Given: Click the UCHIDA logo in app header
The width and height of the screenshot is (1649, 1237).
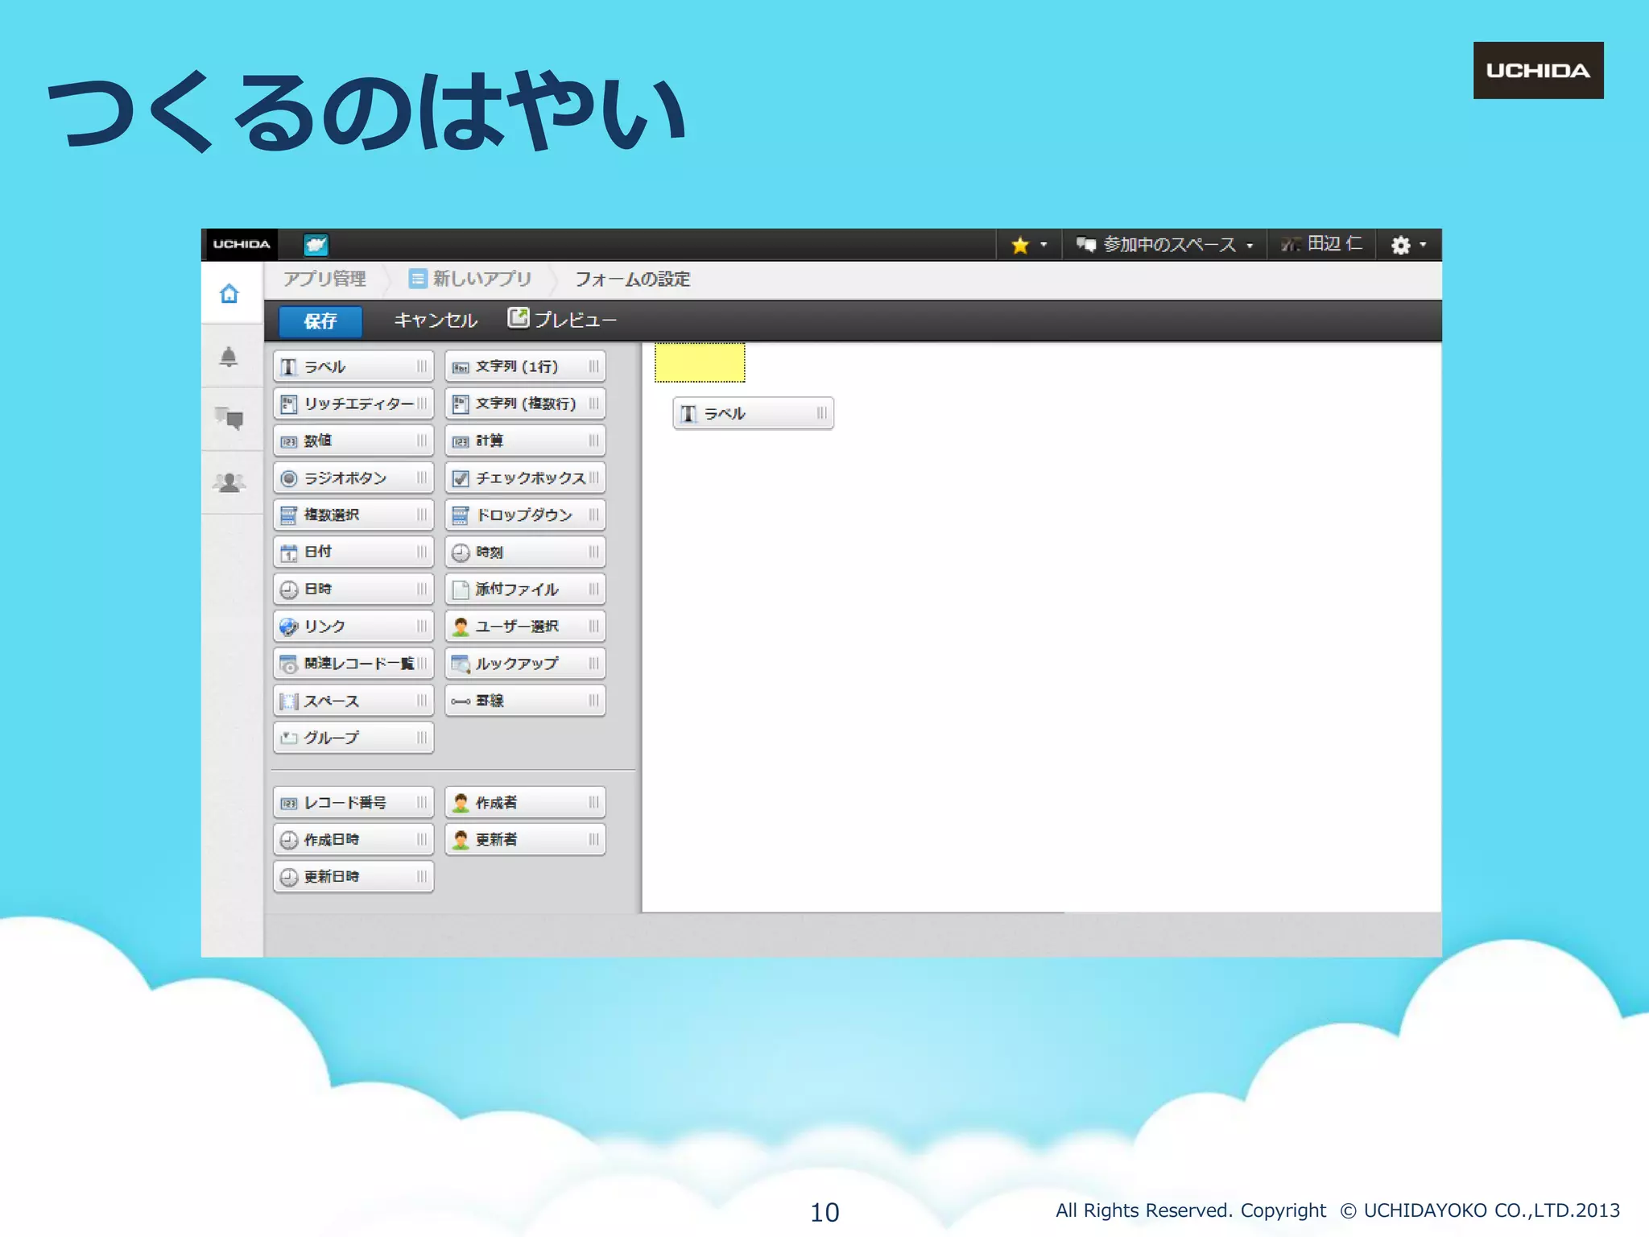Looking at the screenshot, I should 241,244.
